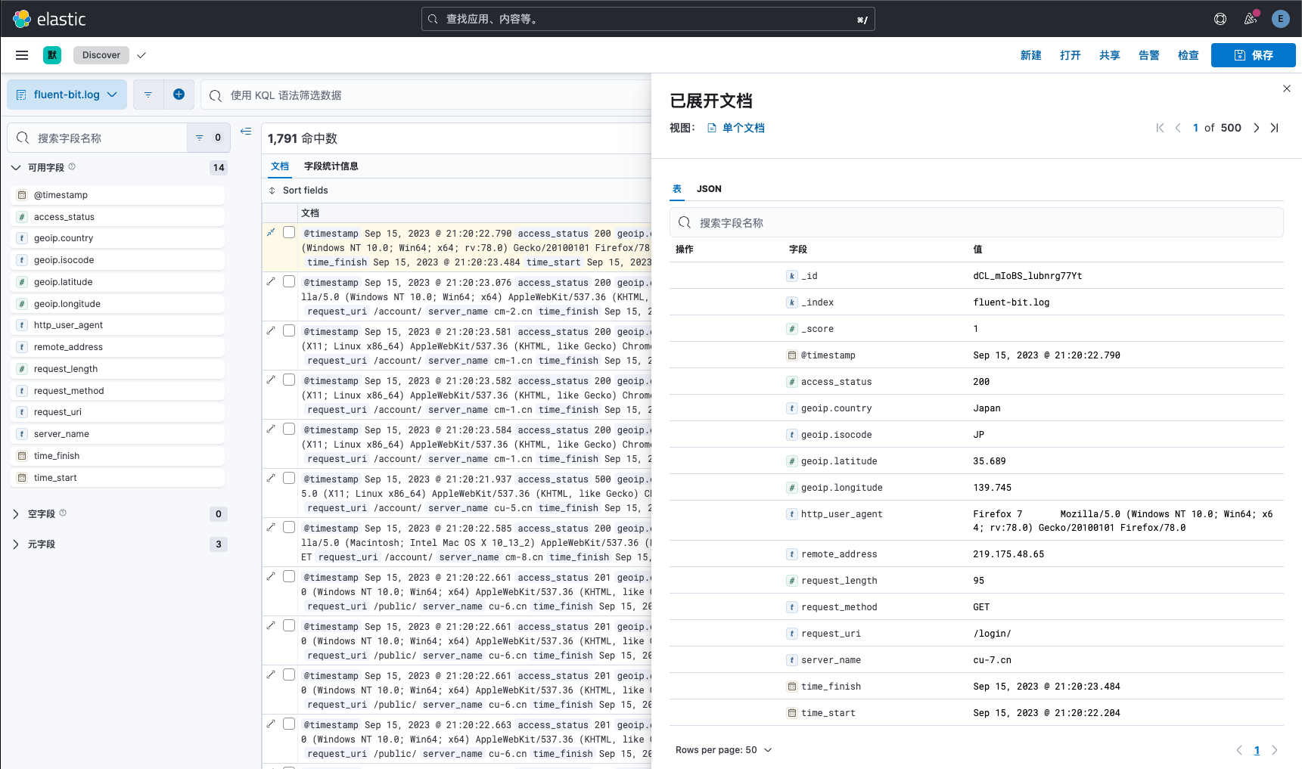Image resolution: width=1302 pixels, height=769 pixels.
Task: Collapse the field sidebar using toggle icon
Action: (x=246, y=132)
